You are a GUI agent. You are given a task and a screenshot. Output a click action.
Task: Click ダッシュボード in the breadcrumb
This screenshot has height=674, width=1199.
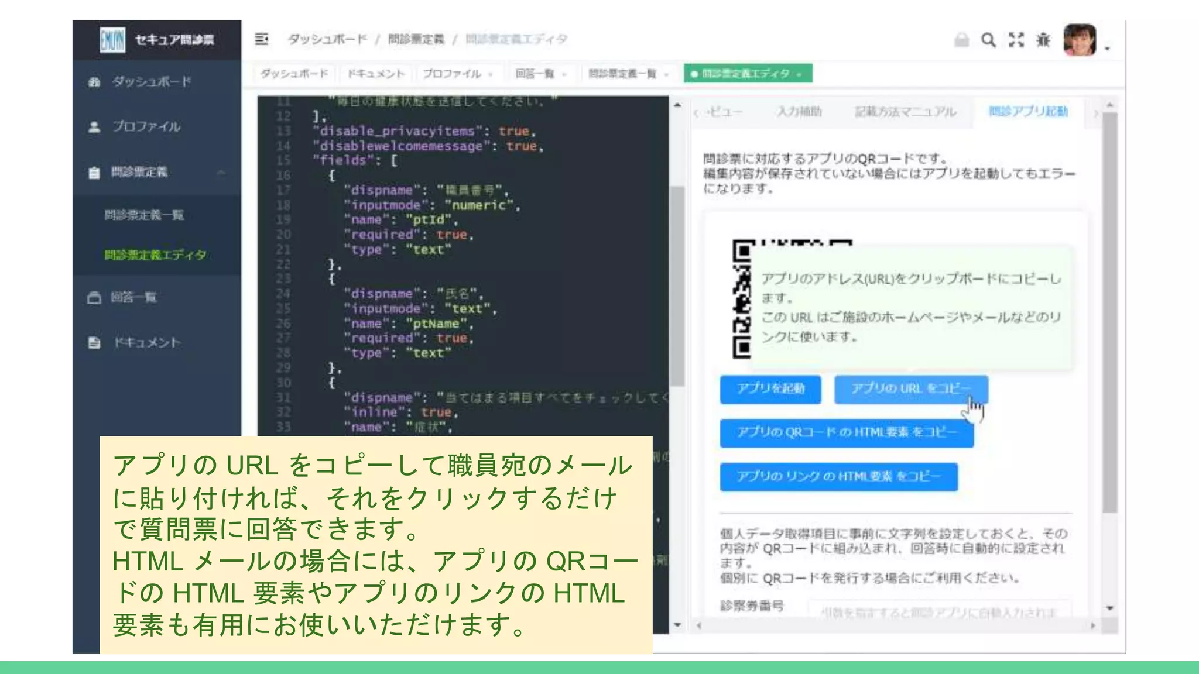point(327,39)
